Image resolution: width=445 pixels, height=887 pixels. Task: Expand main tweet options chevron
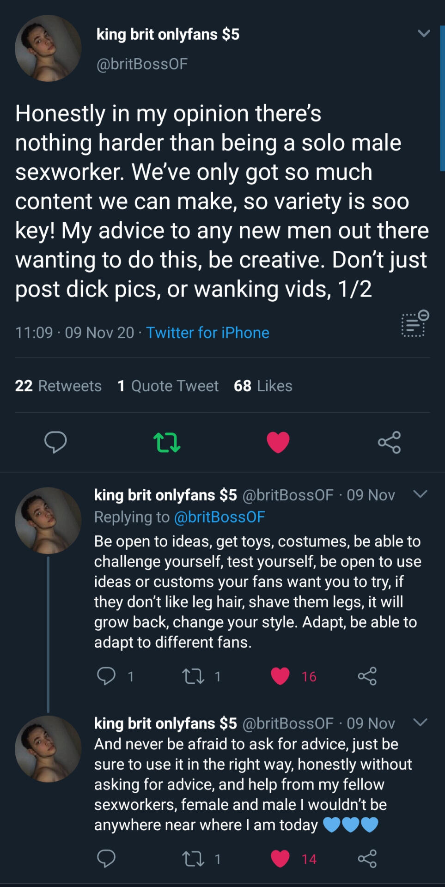(423, 33)
